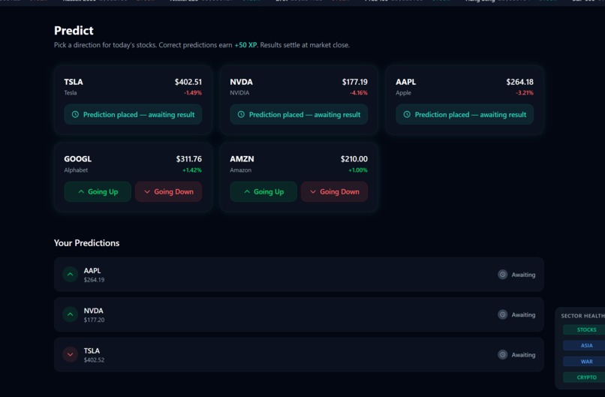Image resolution: width=605 pixels, height=397 pixels.
Task: Select WAR sector health tag
Action: click(585, 362)
